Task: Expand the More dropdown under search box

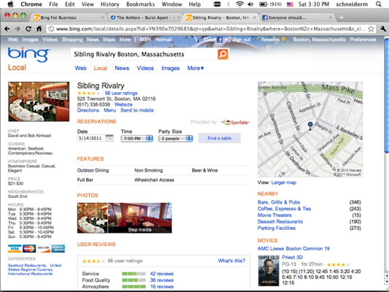Action: click(196, 68)
